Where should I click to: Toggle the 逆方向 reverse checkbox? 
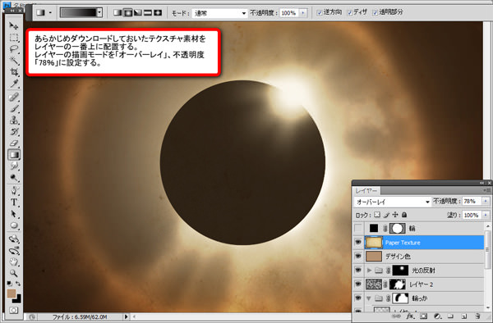[x=320, y=13]
